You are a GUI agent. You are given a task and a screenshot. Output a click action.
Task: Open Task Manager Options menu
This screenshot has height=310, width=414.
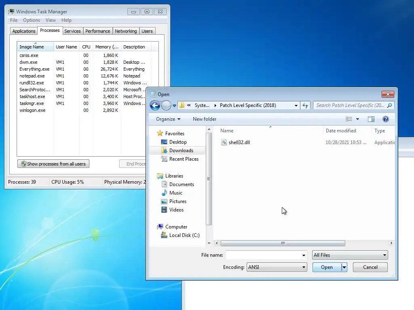pyautogui.click(x=32, y=20)
